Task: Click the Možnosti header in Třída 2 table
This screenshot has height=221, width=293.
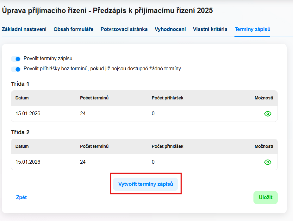Action: (x=264, y=146)
